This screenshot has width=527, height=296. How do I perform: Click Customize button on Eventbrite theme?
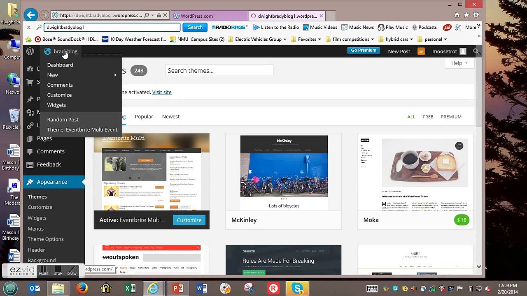pos(189,220)
